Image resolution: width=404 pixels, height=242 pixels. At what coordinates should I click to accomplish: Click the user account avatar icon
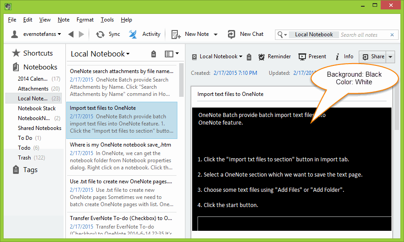(x=15, y=34)
